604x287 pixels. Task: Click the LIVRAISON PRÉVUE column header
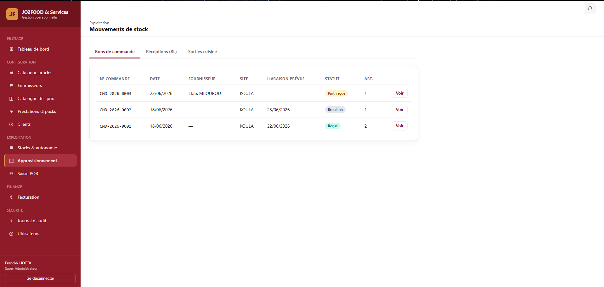(x=286, y=79)
